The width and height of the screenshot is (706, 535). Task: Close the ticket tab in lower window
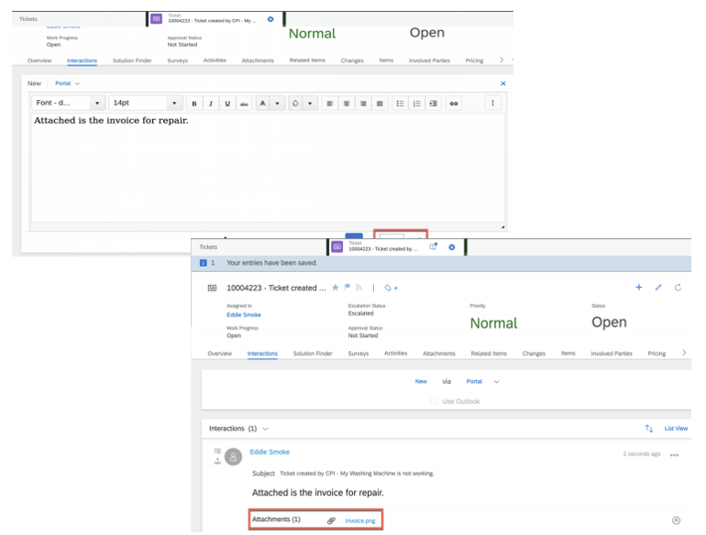tap(452, 247)
